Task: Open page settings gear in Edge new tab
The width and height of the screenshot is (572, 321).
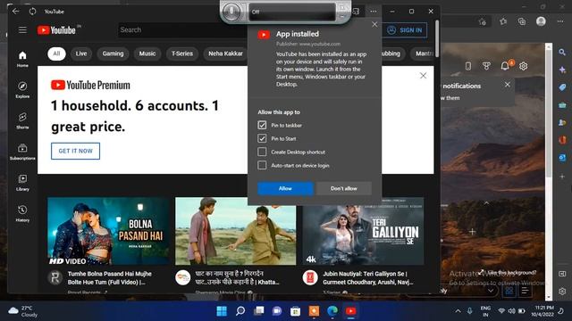Action: click(524, 66)
